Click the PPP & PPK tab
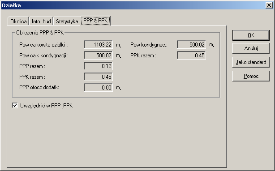The image size is (275, 171). coord(95,21)
